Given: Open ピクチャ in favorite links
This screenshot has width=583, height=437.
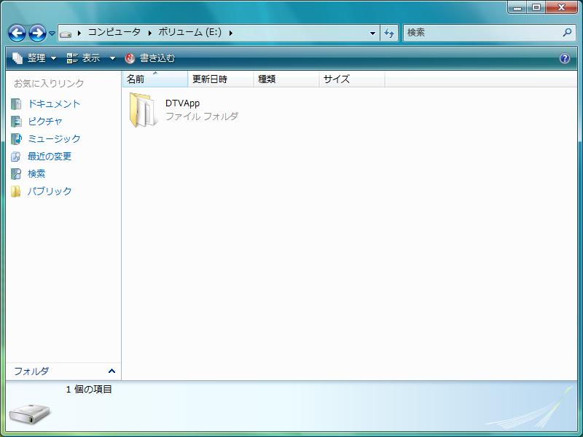Looking at the screenshot, I should coord(45,122).
